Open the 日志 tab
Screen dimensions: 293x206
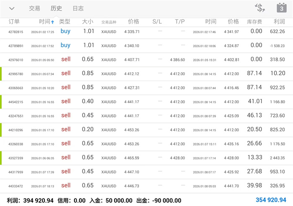pyautogui.click(x=78, y=8)
